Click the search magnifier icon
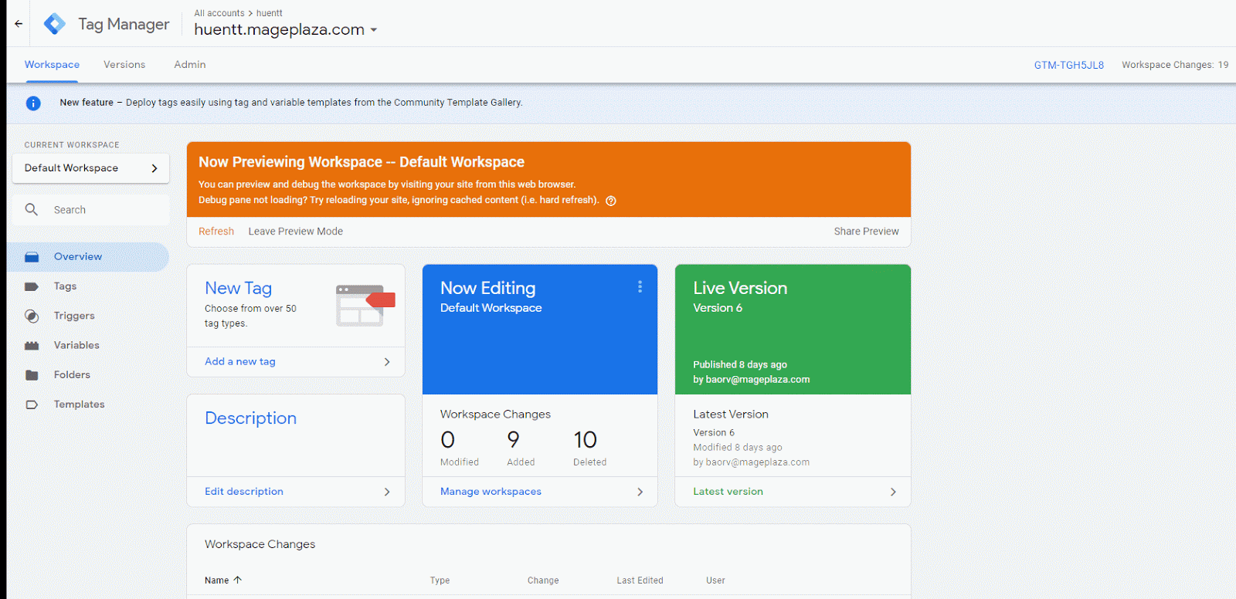 click(x=32, y=209)
